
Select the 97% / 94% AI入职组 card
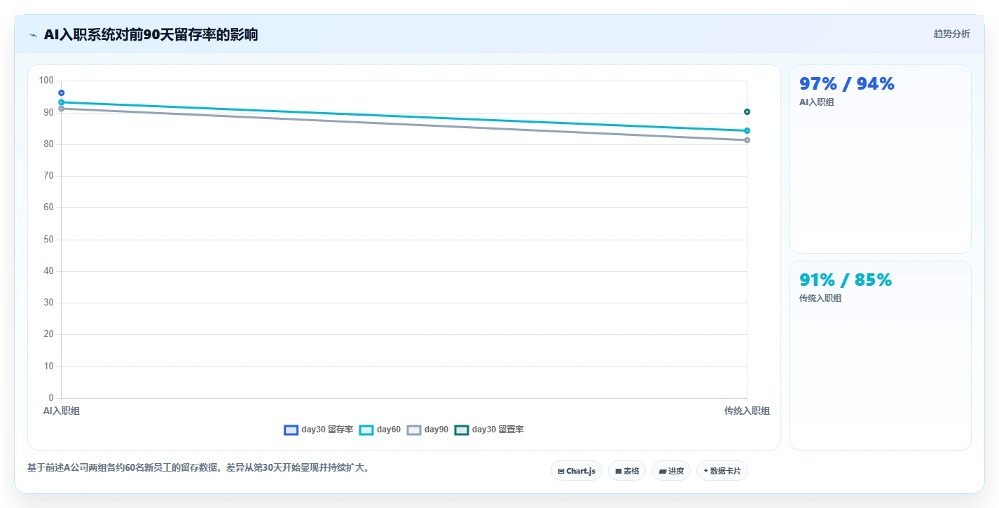(x=881, y=159)
